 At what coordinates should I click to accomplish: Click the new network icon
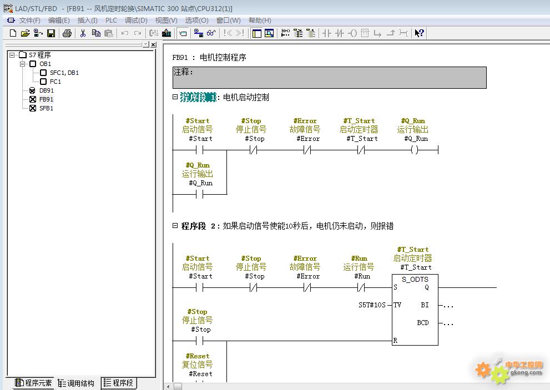tap(285, 33)
